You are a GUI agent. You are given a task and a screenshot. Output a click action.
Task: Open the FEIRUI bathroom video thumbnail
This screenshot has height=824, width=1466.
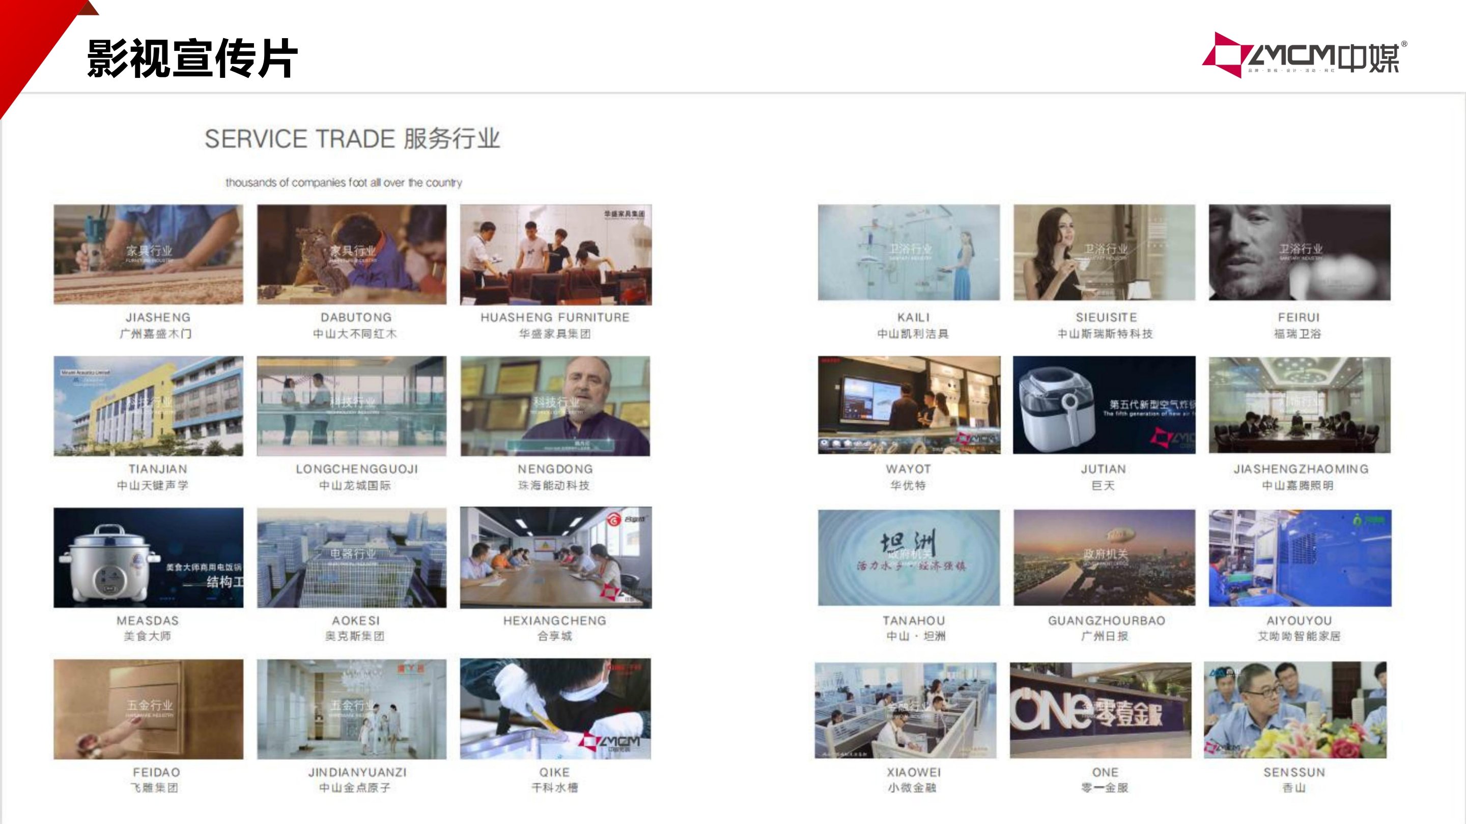pyautogui.click(x=1299, y=252)
